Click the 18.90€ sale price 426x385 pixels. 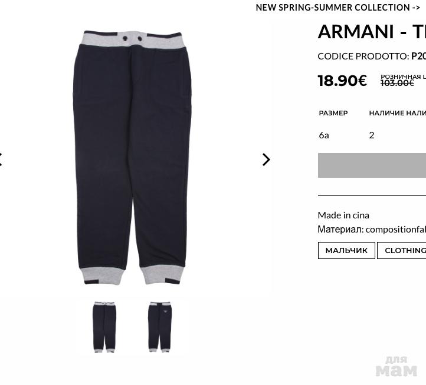click(342, 81)
